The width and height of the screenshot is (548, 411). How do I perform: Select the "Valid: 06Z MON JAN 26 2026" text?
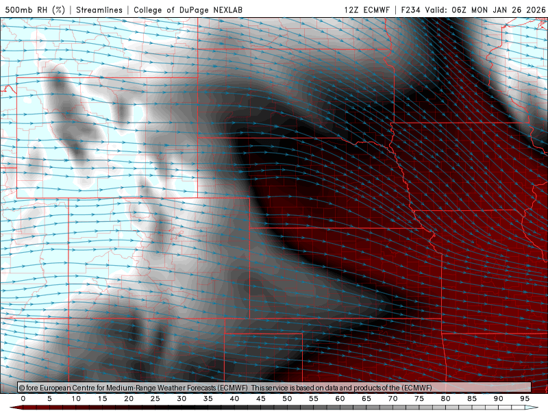click(x=485, y=10)
